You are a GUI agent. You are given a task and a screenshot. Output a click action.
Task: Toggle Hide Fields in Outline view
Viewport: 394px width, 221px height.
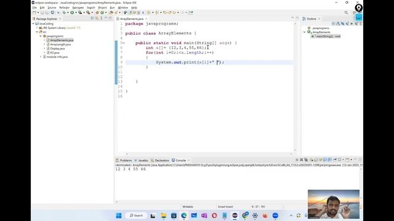(342, 23)
